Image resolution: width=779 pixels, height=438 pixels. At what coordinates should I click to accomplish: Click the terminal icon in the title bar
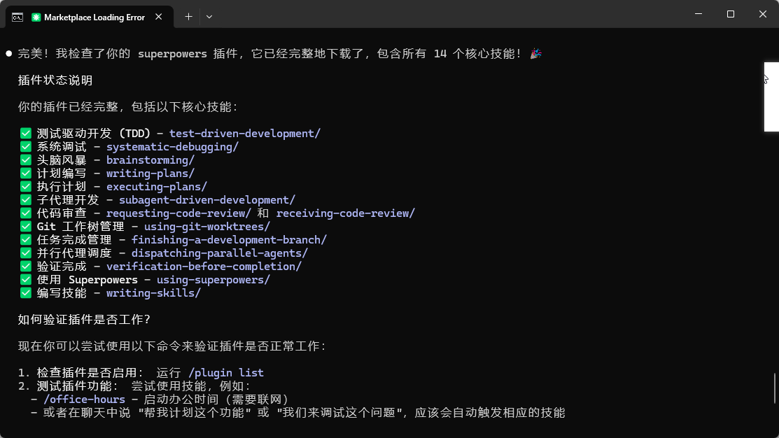(x=17, y=17)
